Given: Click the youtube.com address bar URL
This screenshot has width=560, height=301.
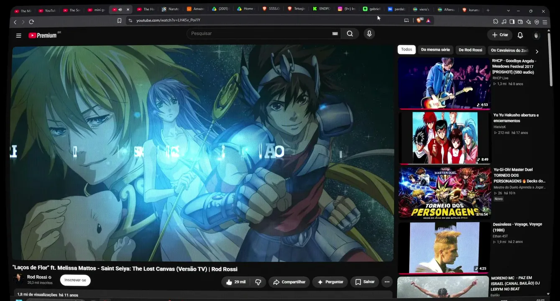Looking at the screenshot, I should (168, 20).
